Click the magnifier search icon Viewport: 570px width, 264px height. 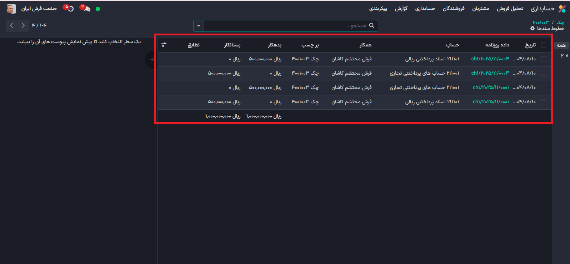[371, 26]
